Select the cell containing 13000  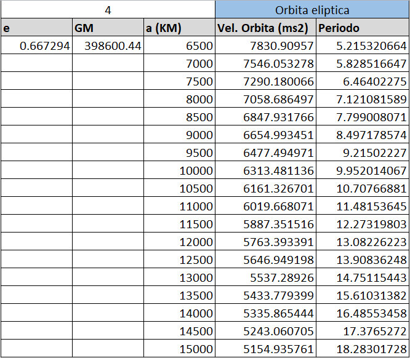[179, 277]
